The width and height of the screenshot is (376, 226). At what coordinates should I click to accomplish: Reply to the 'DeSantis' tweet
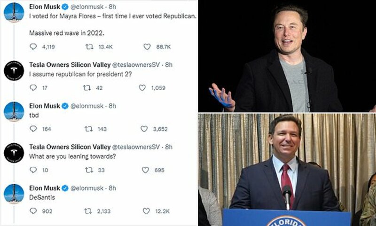(x=33, y=211)
